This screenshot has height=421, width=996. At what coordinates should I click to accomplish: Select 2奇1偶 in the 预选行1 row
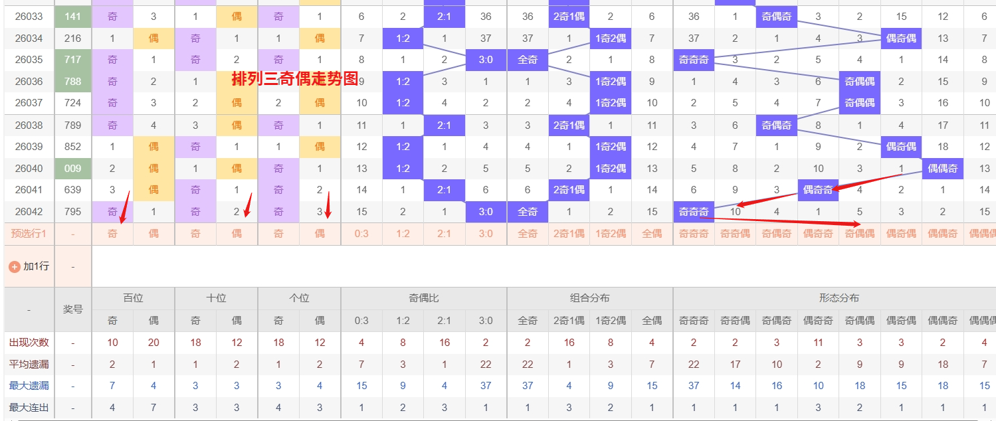tap(569, 234)
